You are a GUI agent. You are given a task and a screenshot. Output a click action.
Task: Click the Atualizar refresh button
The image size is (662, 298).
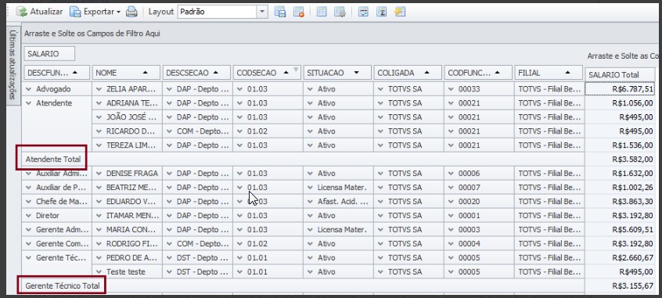click(x=39, y=12)
